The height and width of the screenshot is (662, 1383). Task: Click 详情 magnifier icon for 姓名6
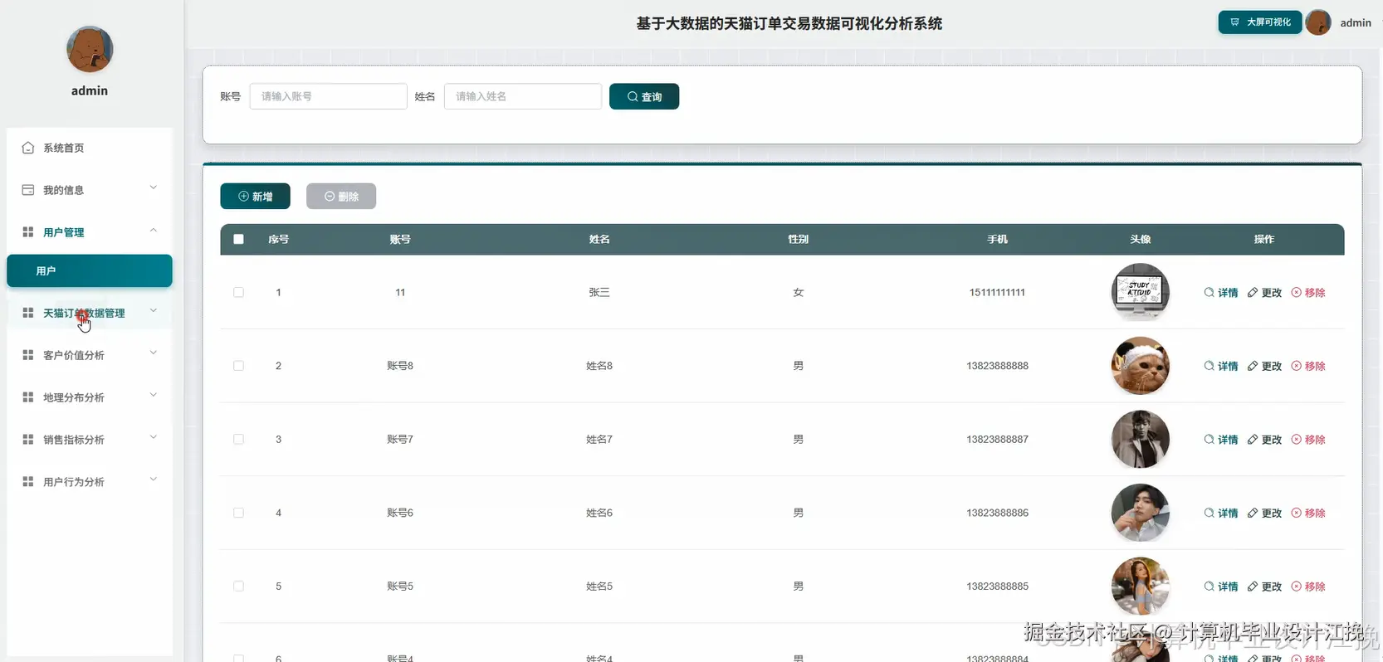1209,513
